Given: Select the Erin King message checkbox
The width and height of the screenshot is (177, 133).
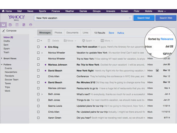Looking at the screenshot, I should [38, 47].
